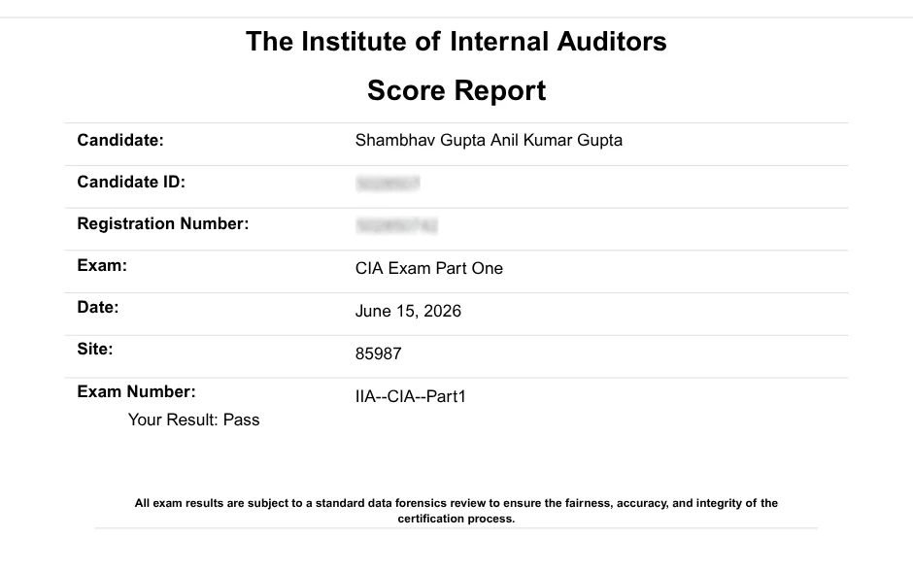Click the word certification process in footer
913x571 pixels.
pos(456,519)
